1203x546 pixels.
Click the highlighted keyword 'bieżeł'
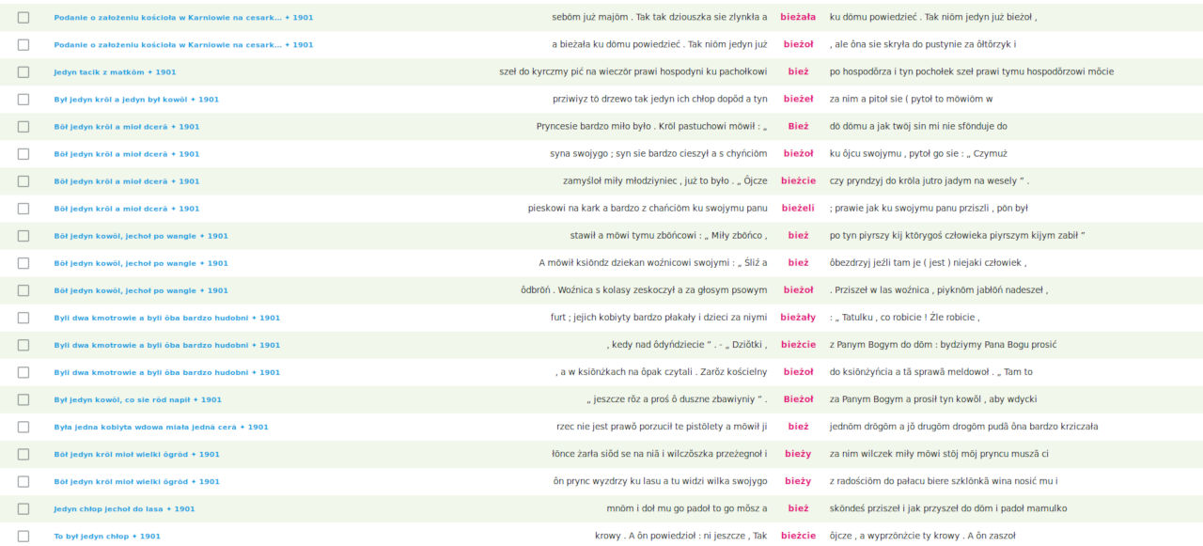point(798,99)
